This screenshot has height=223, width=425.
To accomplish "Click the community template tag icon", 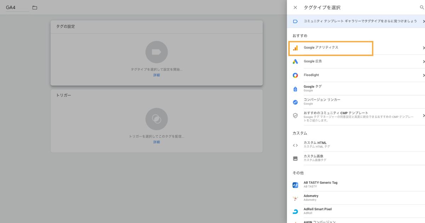I will (295, 21).
